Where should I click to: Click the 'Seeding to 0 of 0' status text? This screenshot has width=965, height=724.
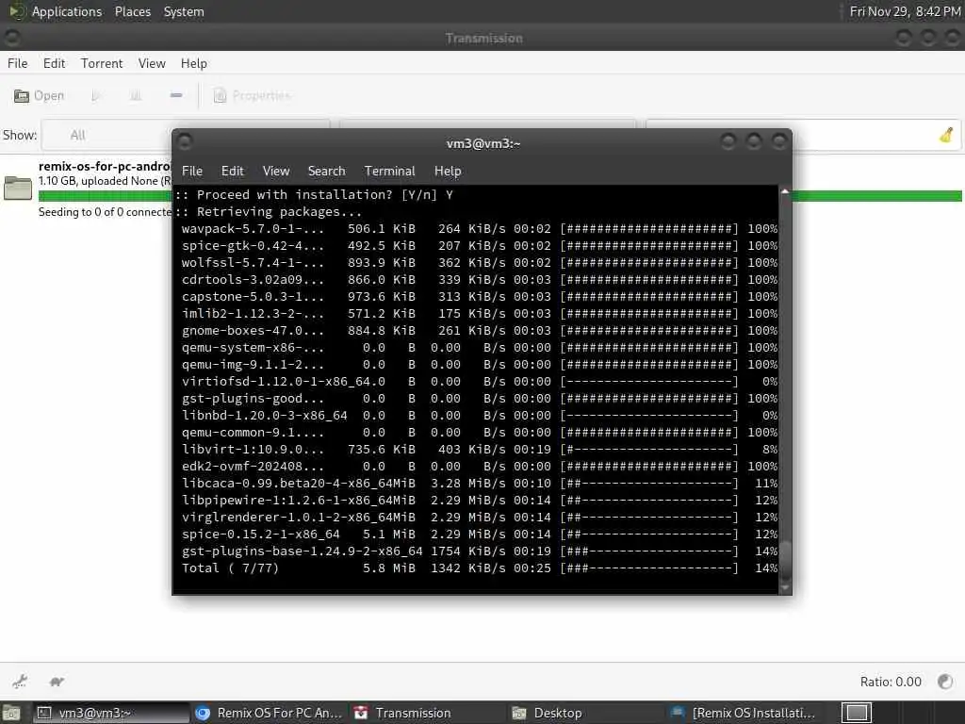(x=105, y=212)
